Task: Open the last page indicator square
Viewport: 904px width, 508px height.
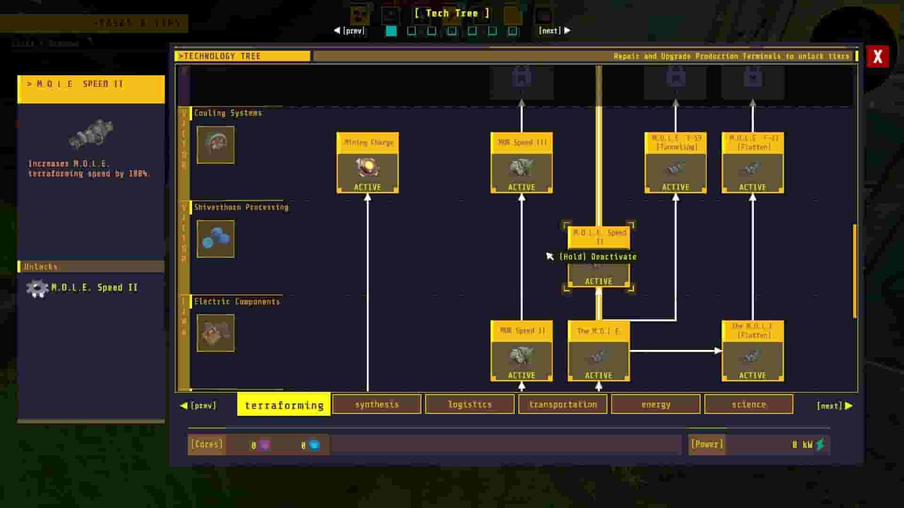Action: [513, 31]
